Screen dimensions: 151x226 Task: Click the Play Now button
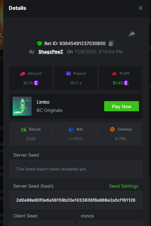(122, 106)
